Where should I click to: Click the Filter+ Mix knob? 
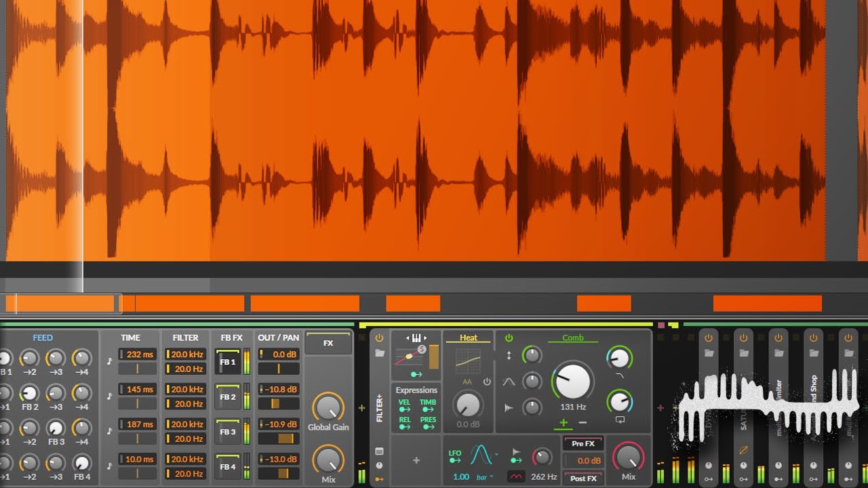pos(629,456)
